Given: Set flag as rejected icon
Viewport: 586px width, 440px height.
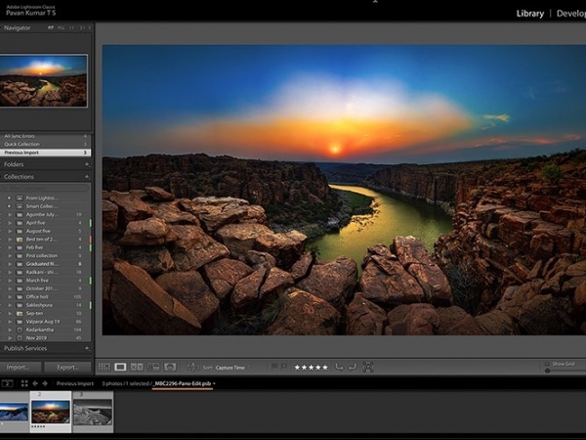Looking at the screenshot, I should [x=284, y=367].
